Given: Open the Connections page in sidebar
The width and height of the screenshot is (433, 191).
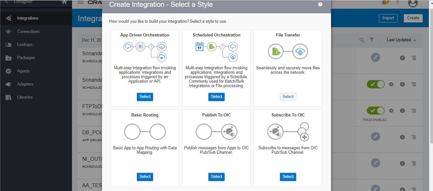Looking at the screenshot, I should (x=28, y=32).
